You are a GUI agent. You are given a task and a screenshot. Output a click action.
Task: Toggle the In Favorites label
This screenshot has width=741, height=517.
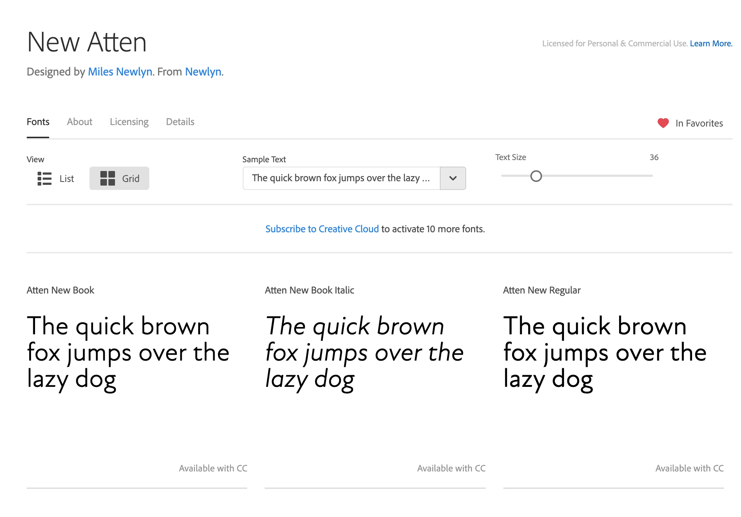pos(699,123)
